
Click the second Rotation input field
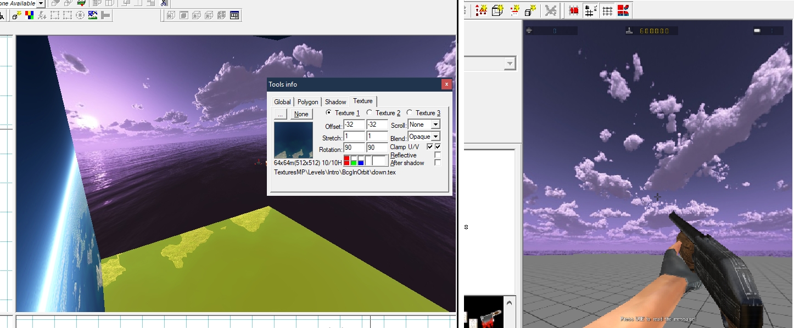pyautogui.click(x=377, y=148)
